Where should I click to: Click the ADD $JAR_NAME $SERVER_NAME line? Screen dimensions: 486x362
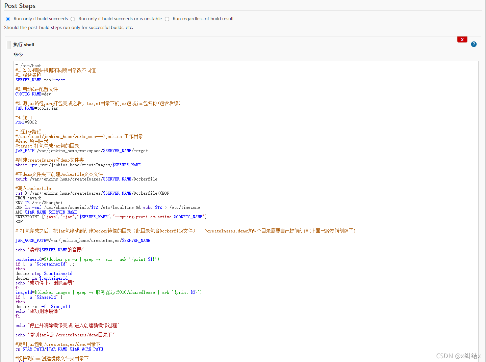tap(46, 212)
